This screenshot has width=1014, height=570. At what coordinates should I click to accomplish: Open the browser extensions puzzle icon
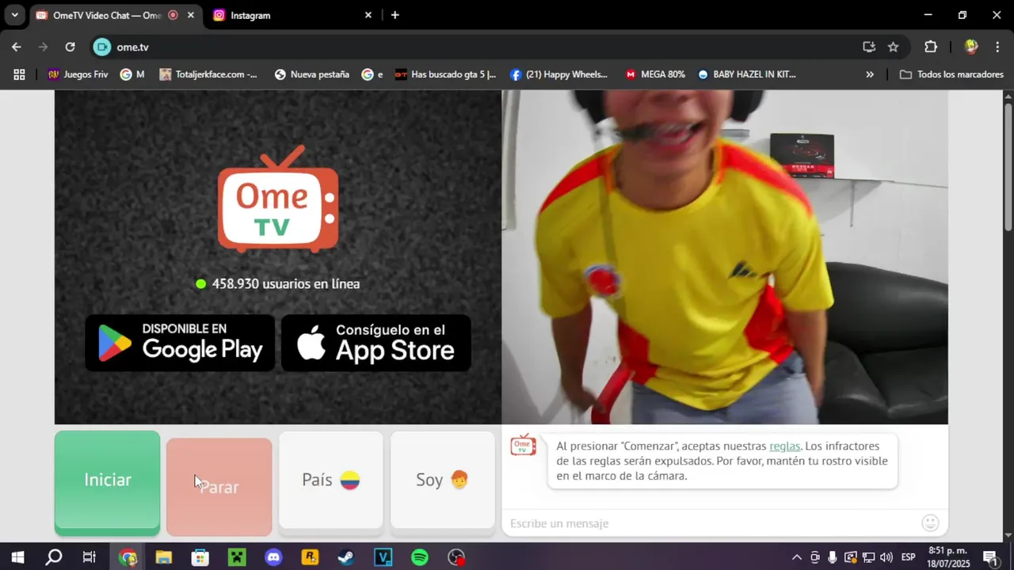click(x=931, y=47)
